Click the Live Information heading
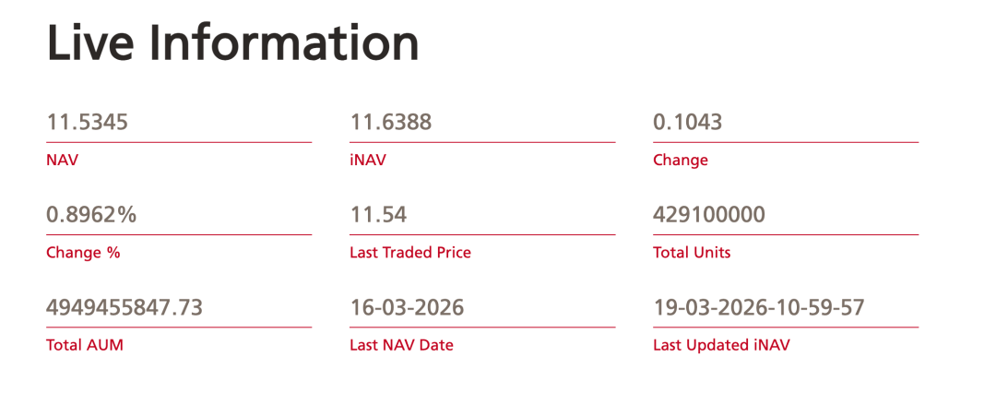Image resolution: width=996 pixels, height=393 pixels. (x=232, y=42)
